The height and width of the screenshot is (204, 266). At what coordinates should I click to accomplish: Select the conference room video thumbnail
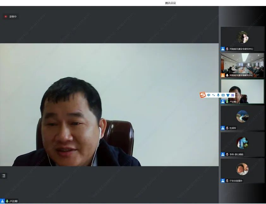pos(242,64)
